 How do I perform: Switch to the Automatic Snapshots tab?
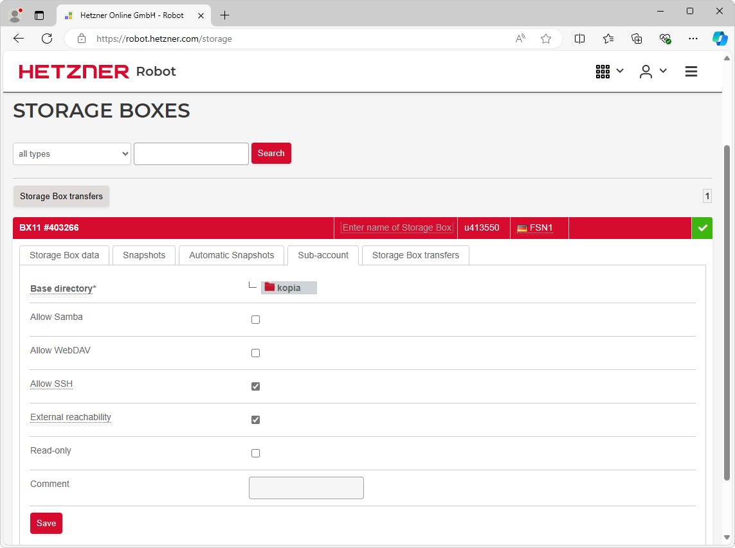[231, 255]
